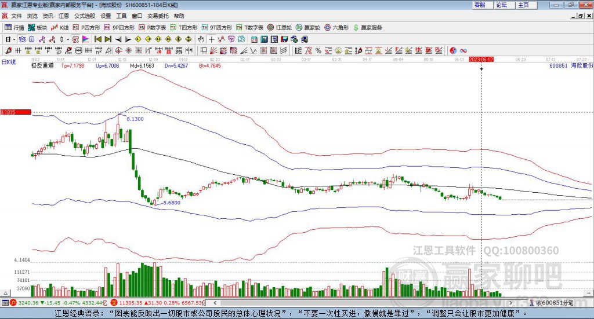Open the 文件 menu
Screen dimensions: 594x319
pos(16,16)
